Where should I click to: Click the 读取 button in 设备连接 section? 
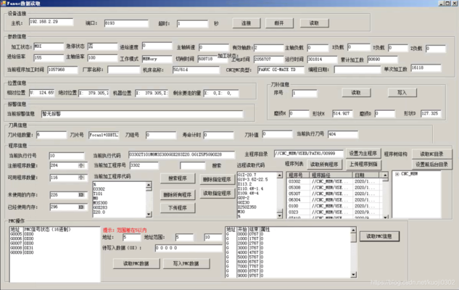(x=313, y=23)
